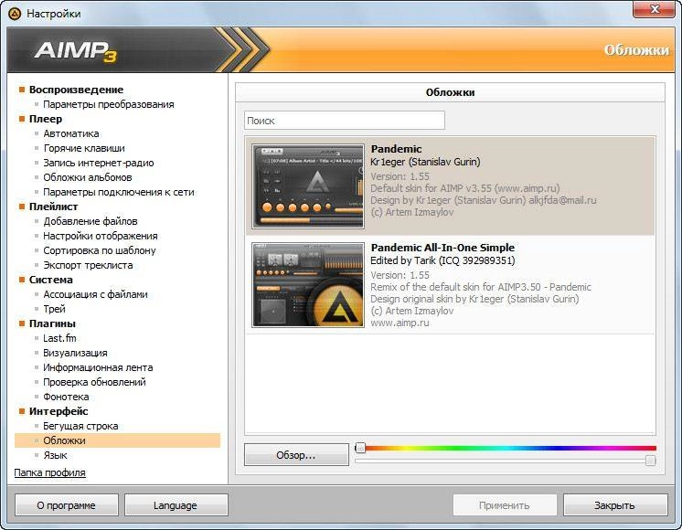
Task: Open Параметры преобразования settings
Action: [x=108, y=104]
